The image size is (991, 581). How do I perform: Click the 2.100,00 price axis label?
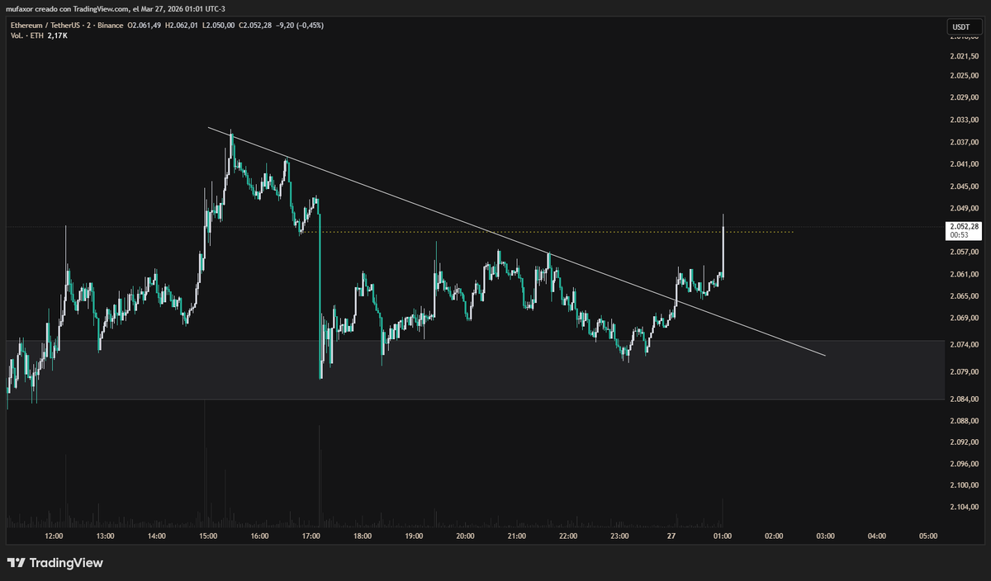[964, 485]
